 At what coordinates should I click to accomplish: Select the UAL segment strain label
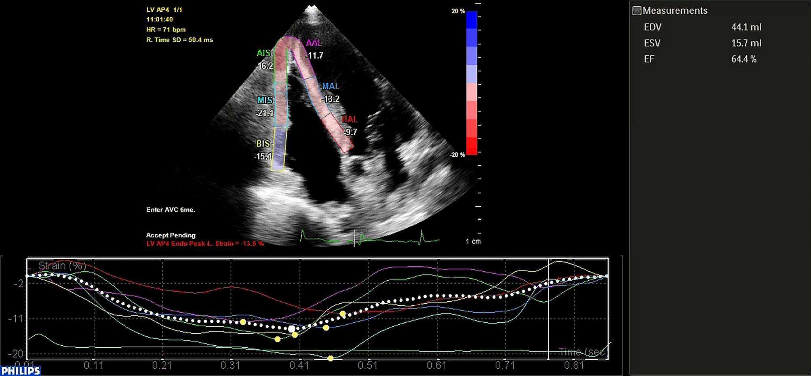[x=350, y=119]
